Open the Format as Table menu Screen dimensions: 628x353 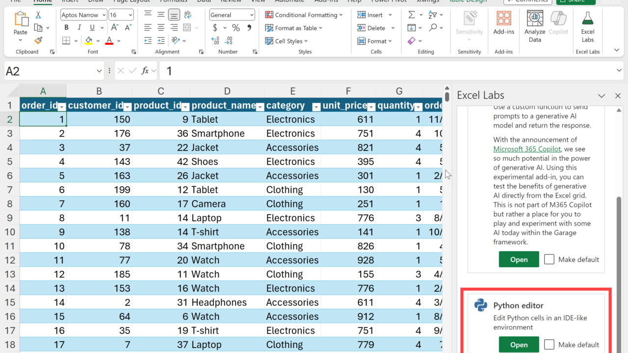294,28
